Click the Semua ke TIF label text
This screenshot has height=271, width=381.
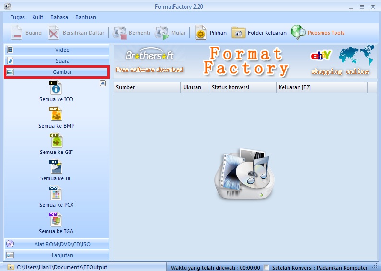(x=56, y=178)
